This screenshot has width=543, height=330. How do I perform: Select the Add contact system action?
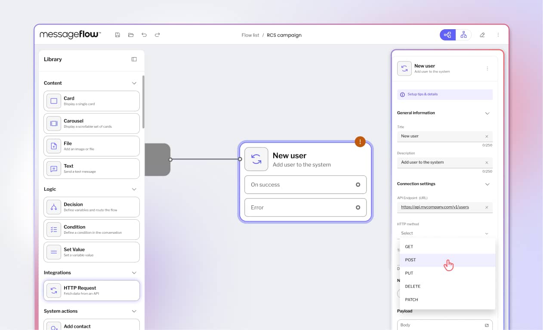tap(92, 324)
